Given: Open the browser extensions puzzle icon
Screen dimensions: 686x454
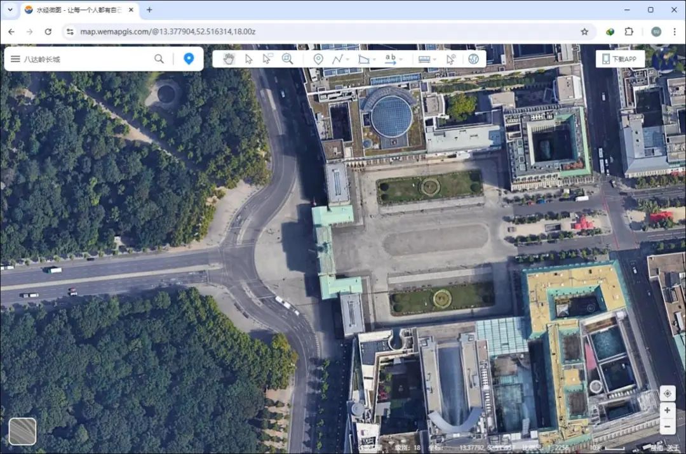Looking at the screenshot, I should 629,32.
